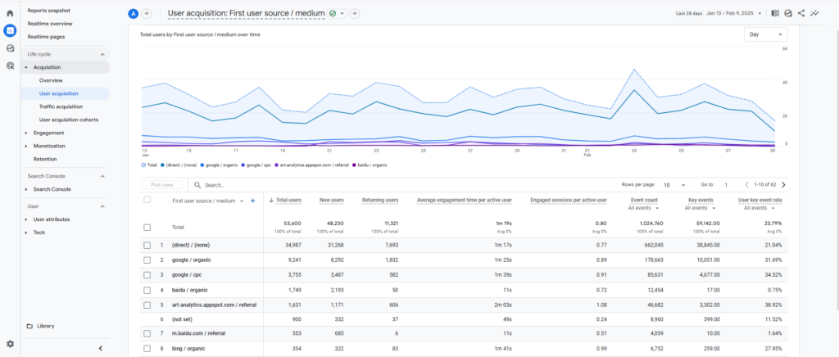
Task: Share this report via share icon
Action: 801,13
